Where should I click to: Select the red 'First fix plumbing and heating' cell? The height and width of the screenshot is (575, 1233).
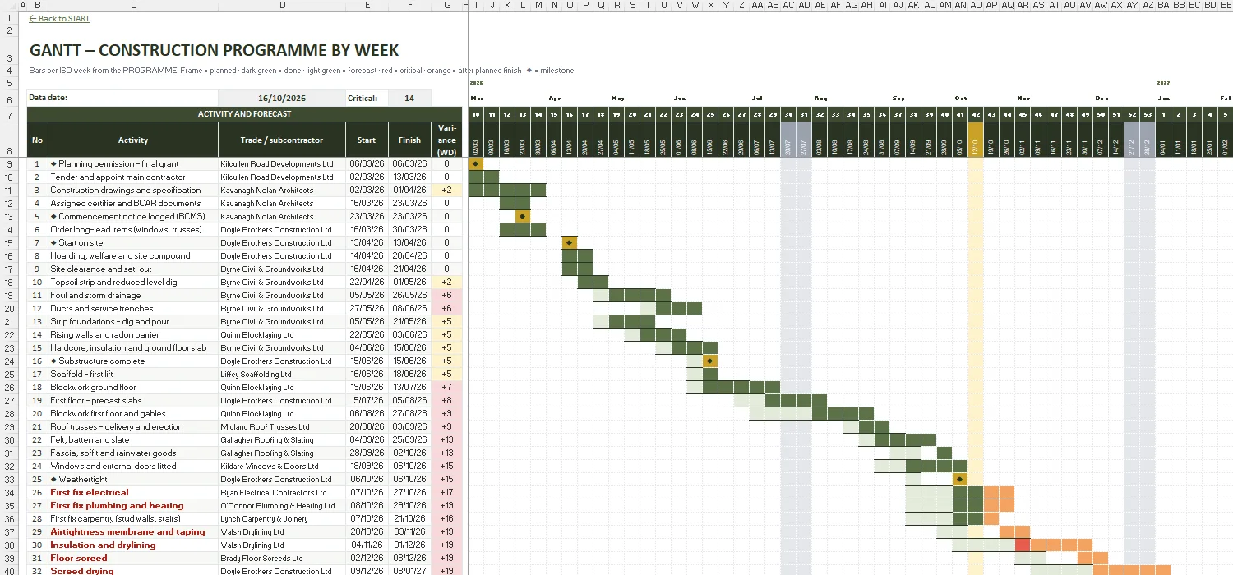[x=133, y=505]
